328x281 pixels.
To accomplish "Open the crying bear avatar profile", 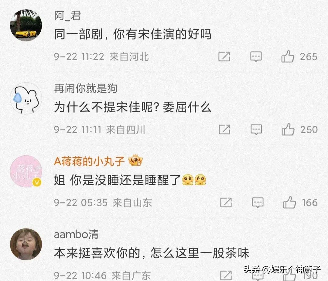I will 26,98.
